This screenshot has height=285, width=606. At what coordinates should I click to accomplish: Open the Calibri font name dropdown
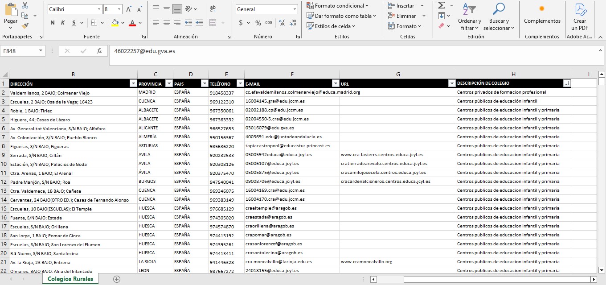(x=99, y=9)
